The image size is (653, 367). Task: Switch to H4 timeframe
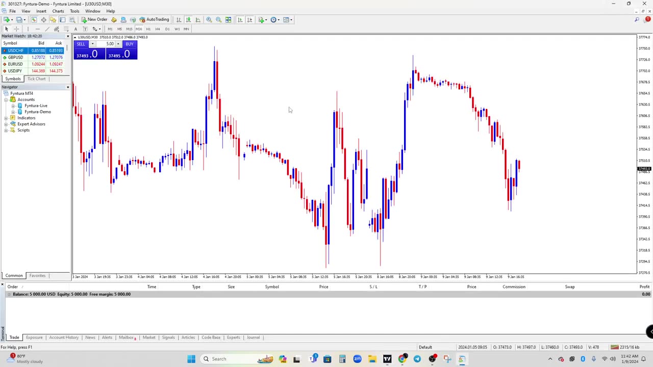(x=158, y=29)
